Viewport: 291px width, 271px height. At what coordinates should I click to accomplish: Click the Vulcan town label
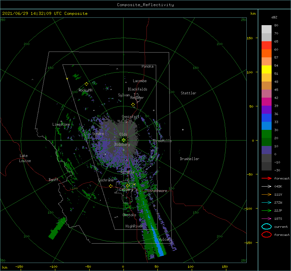tap(165, 239)
